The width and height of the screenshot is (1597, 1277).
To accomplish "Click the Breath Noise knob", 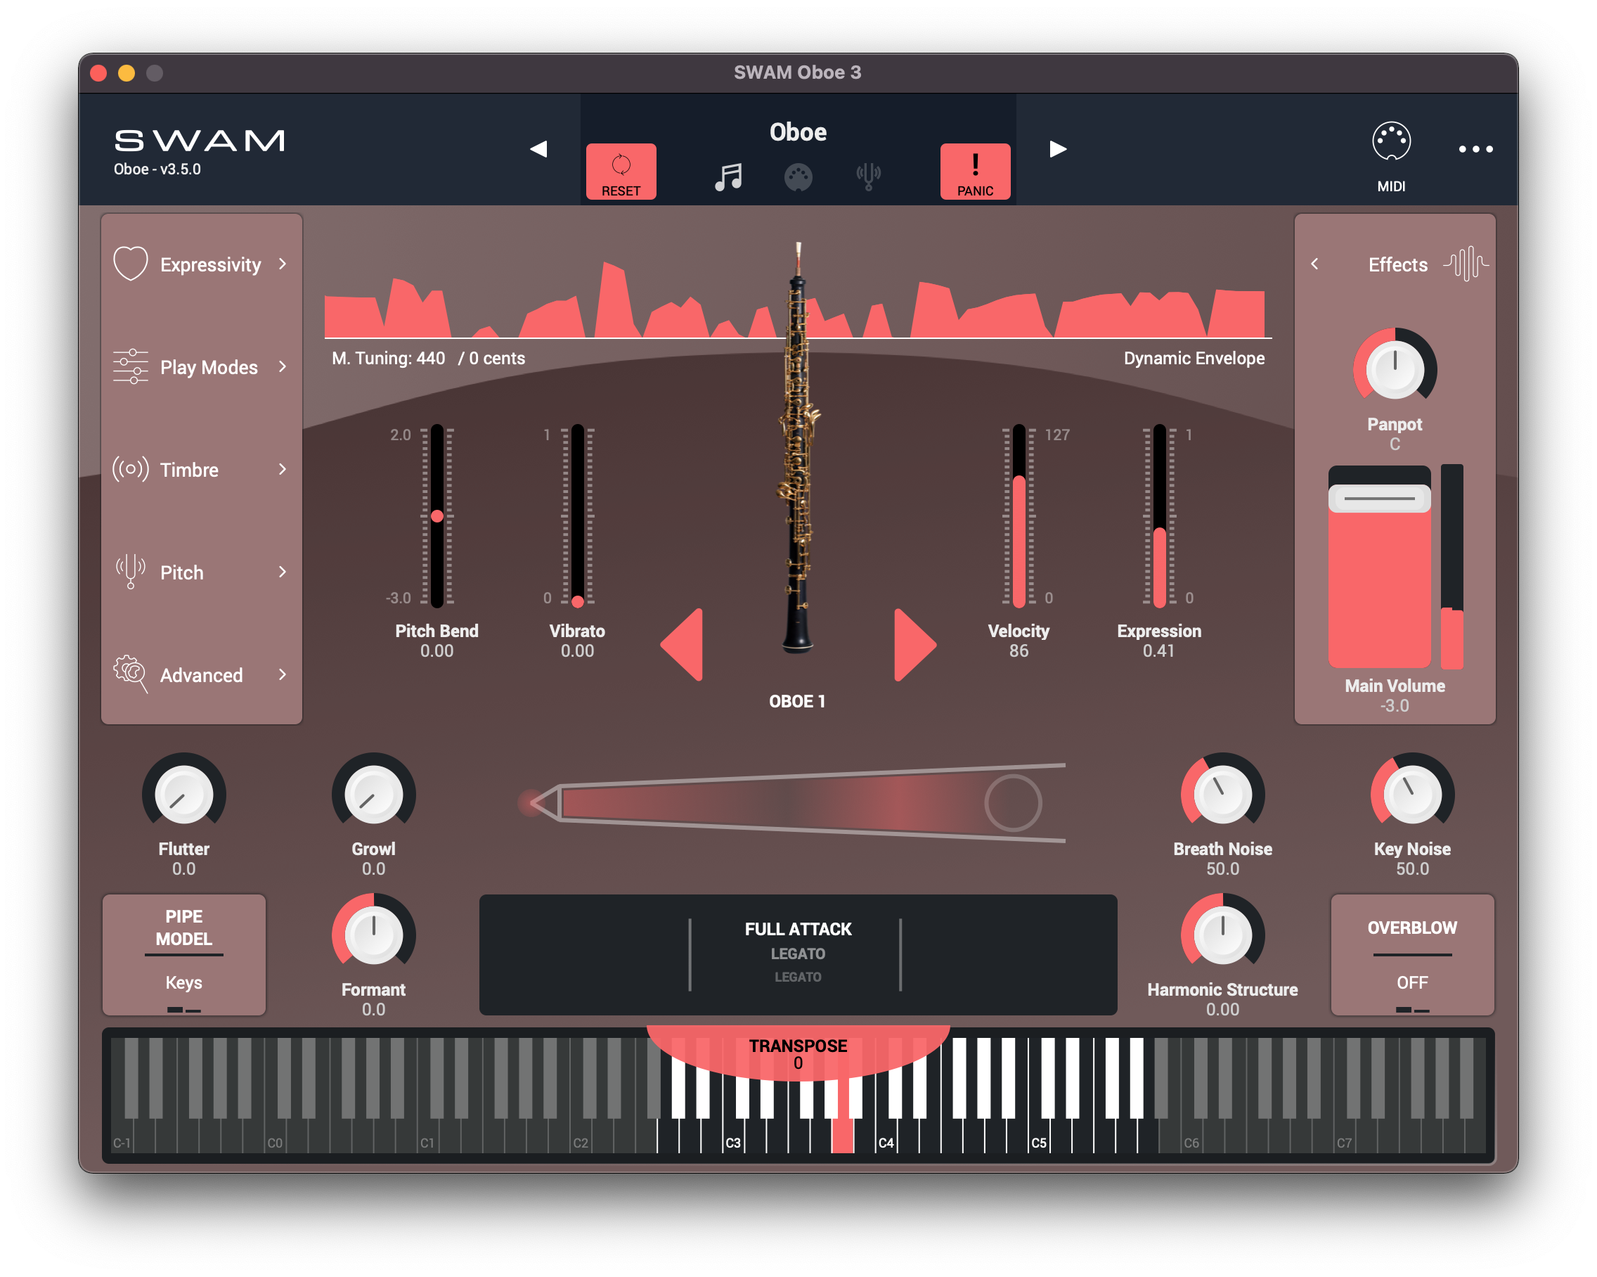I will pyautogui.click(x=1222, y=793).
